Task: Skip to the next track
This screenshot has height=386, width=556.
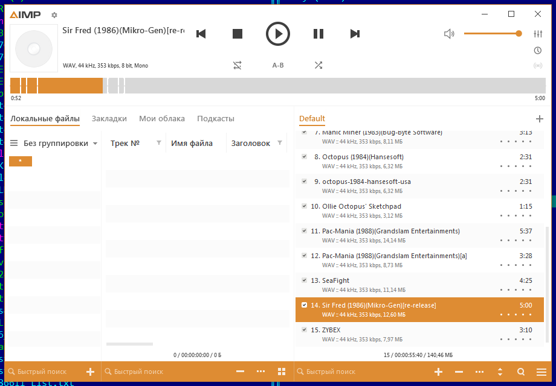Action: (x=355, y=34)
